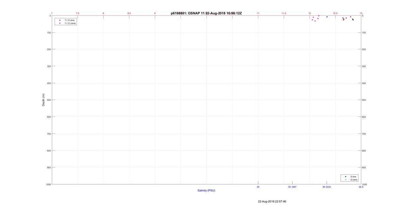Click the timestamp 22-Aug-2018 22:57:46
The image size is (399, 207).
[272, 201]
